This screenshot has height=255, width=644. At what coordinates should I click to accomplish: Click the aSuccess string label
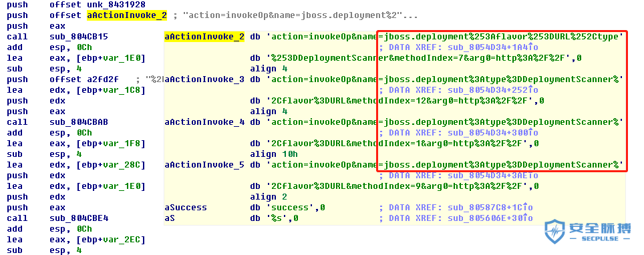(x=186, y=208)
